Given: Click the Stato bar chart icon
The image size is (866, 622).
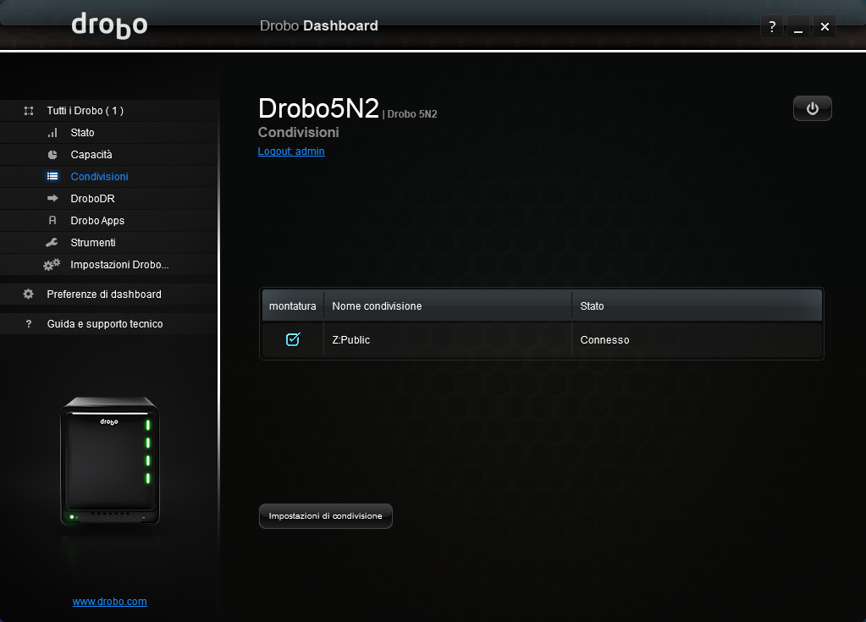Looking at the screenshot, I should tap(52, 133).
